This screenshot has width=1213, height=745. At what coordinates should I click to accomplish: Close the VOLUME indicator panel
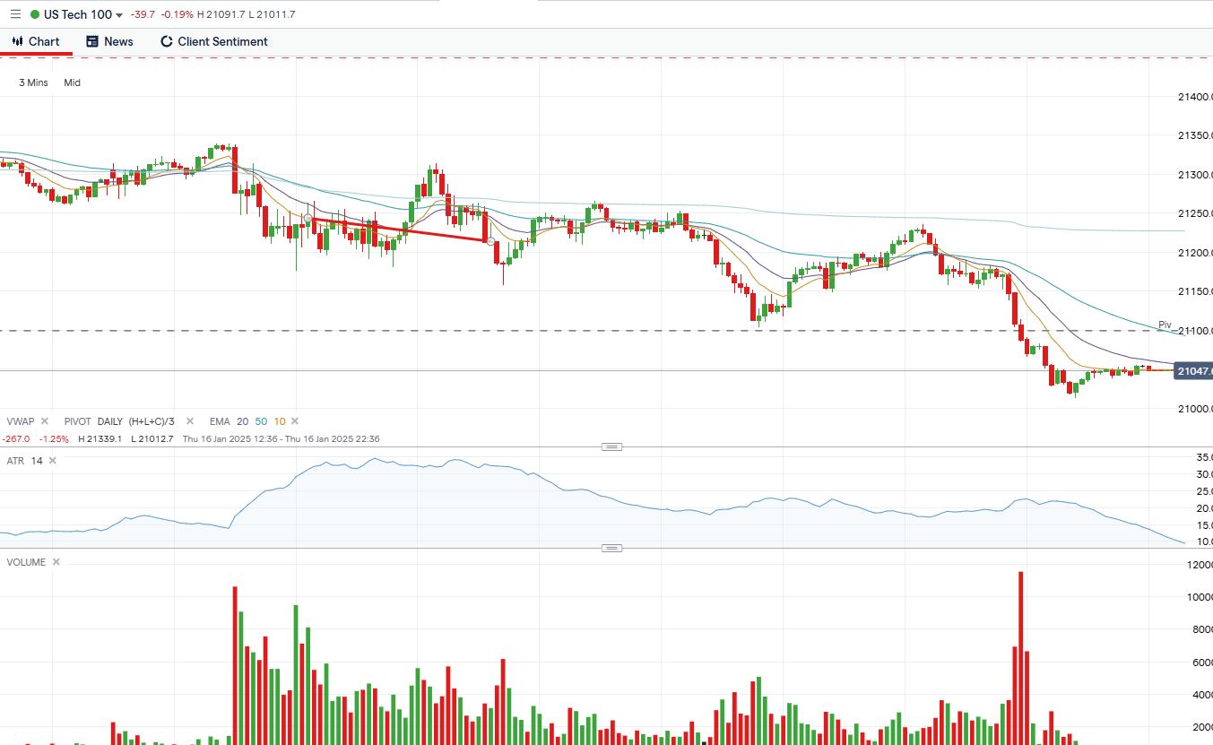pyautogui.click(x=56, y=562)
